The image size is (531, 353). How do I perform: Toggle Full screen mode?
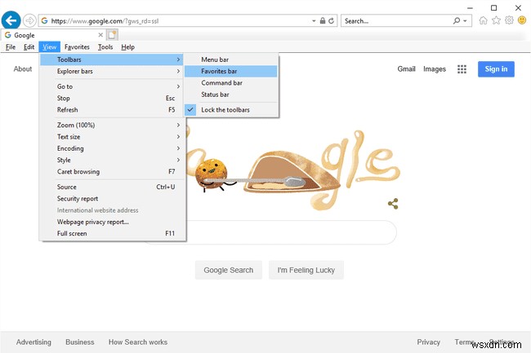click(x=113, y=233)
